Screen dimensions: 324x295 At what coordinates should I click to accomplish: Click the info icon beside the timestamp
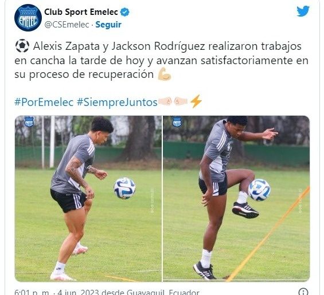pyautogui.click(x=303, y=292)
